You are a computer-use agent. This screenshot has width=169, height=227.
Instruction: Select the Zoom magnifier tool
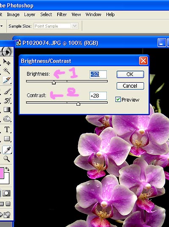pos(7,159)
